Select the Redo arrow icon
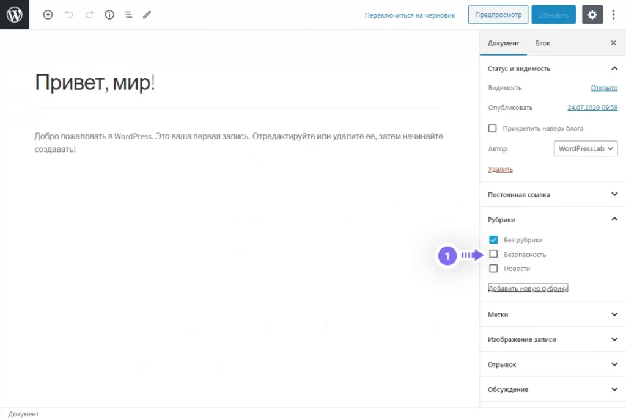Screen dimensions: 626x420 pyautogui.click(x=89, y=15)
